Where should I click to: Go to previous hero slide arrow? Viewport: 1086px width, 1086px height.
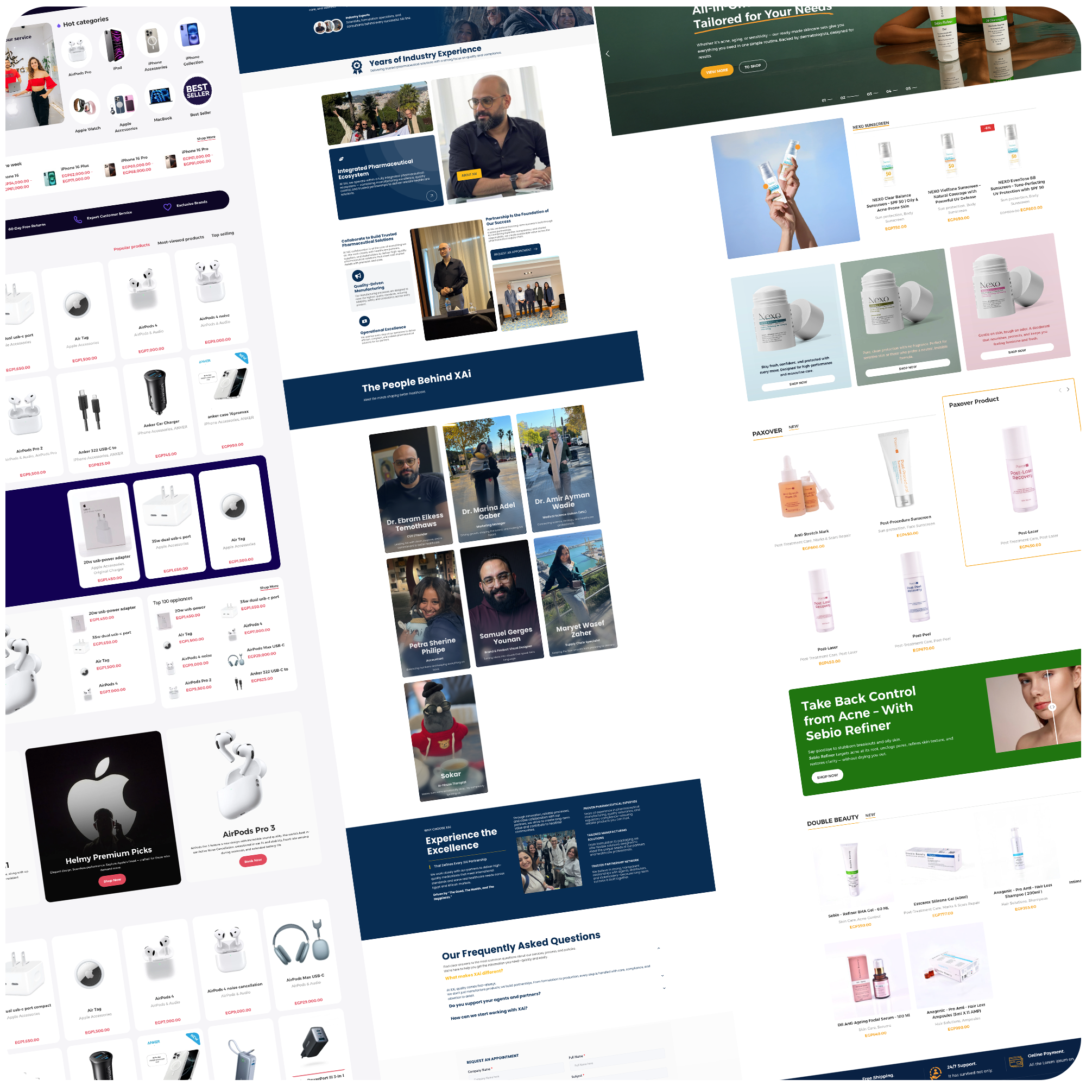tap(607, 54)
